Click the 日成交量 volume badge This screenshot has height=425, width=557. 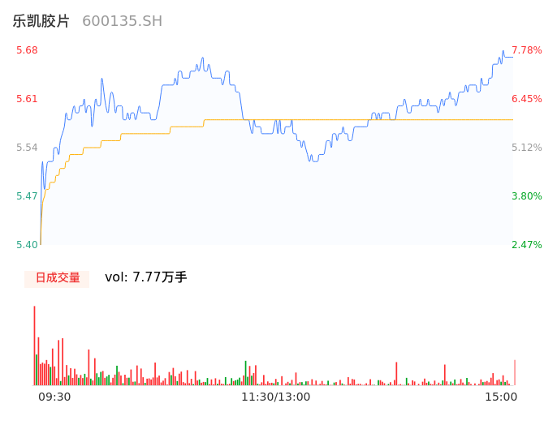[x=57, y=277]
